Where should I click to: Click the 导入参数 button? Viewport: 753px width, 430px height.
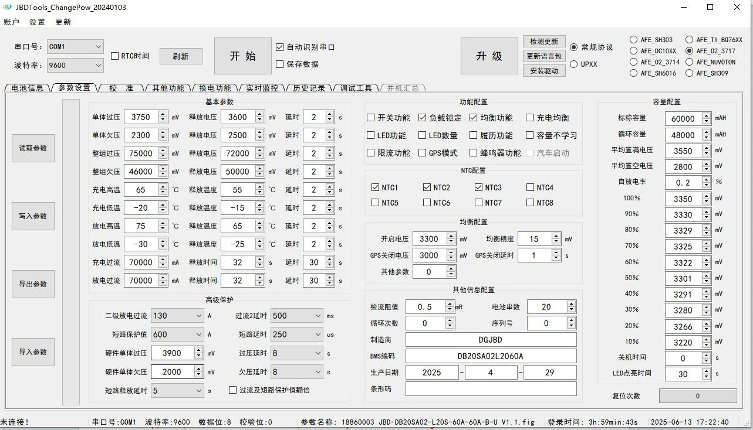click(x=33, y=352)
